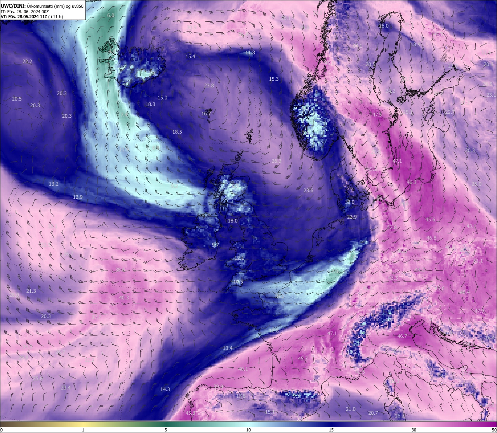Click the 15.3 value label

[274, 79]
